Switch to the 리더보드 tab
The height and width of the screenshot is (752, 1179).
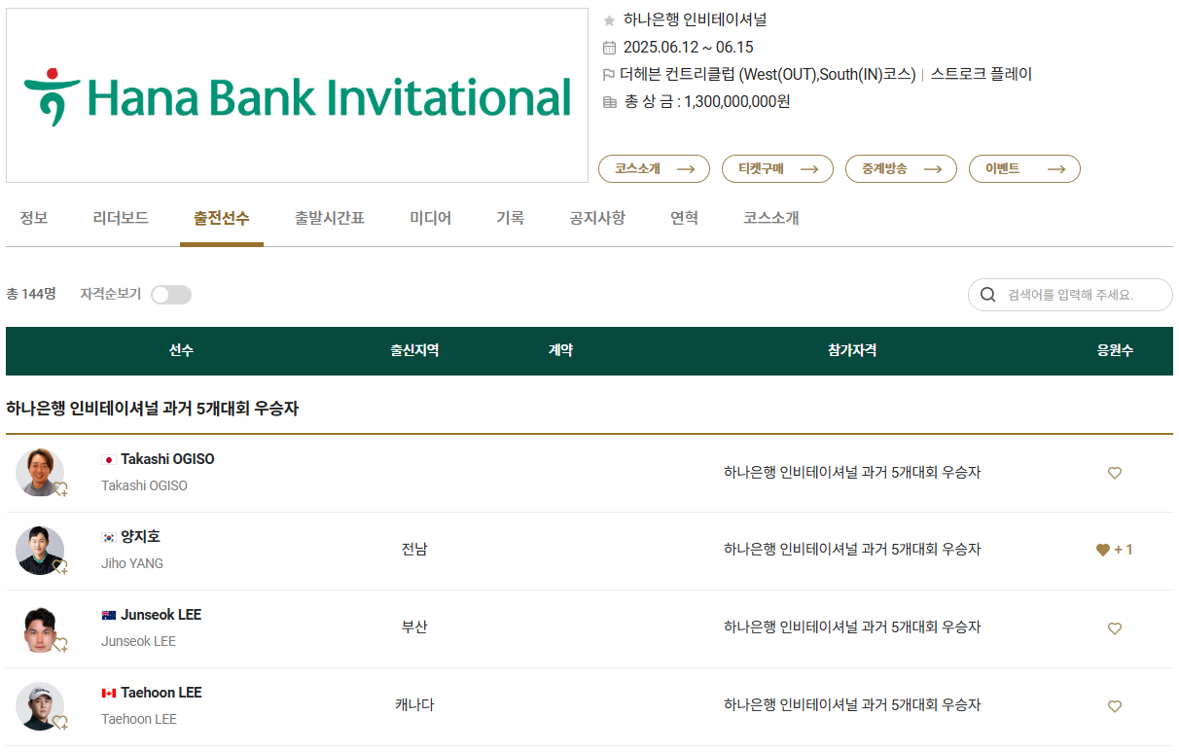(121, 218)
